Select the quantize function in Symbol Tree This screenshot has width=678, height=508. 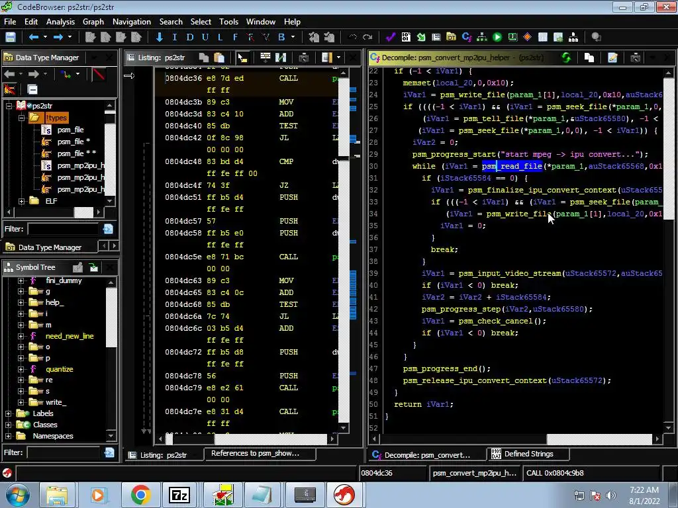tap(59, 369)
